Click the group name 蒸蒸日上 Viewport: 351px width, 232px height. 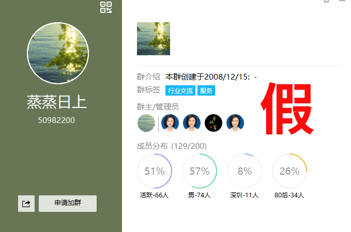point(57,102)
